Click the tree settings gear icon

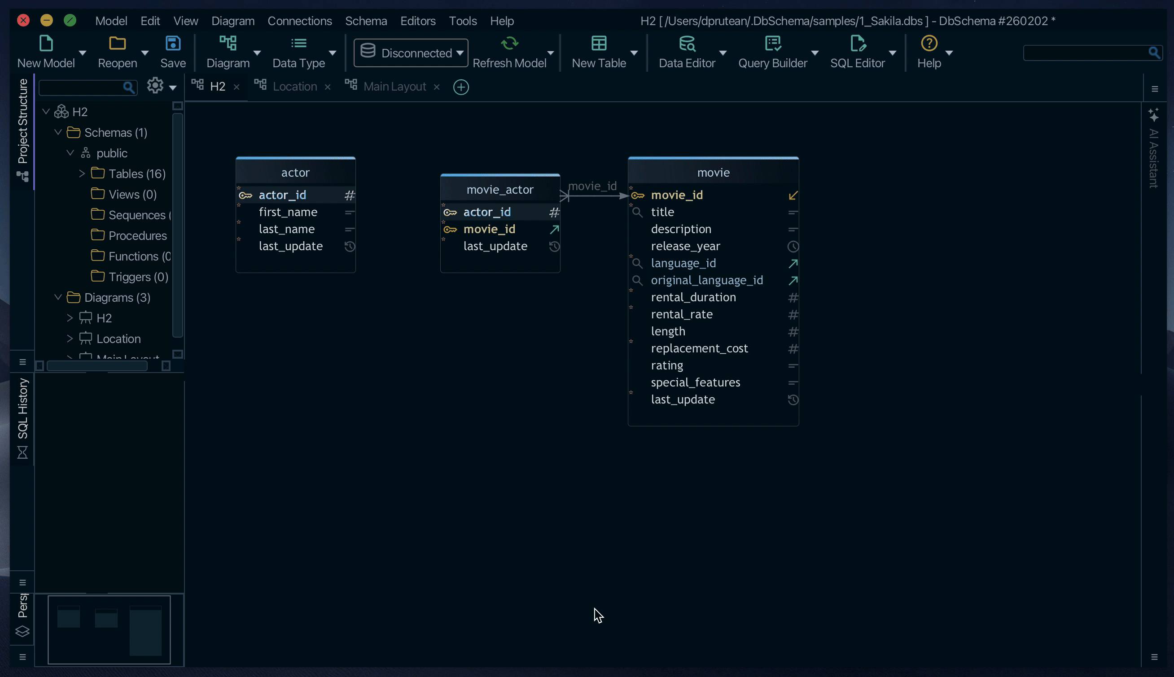coord(155,86)
